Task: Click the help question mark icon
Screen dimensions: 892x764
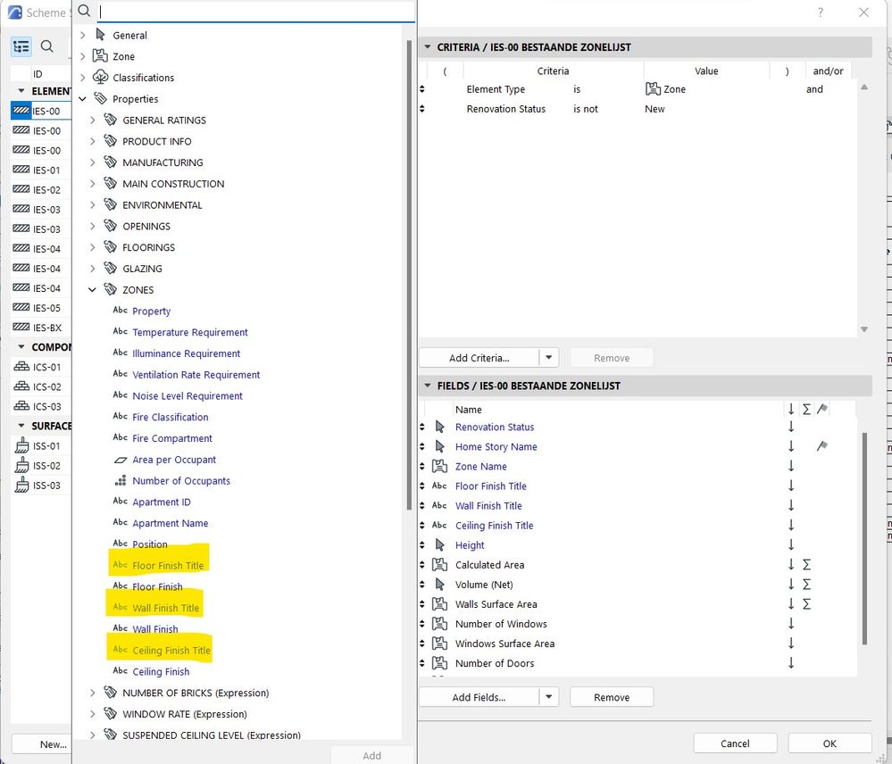Action: point(821,12)
